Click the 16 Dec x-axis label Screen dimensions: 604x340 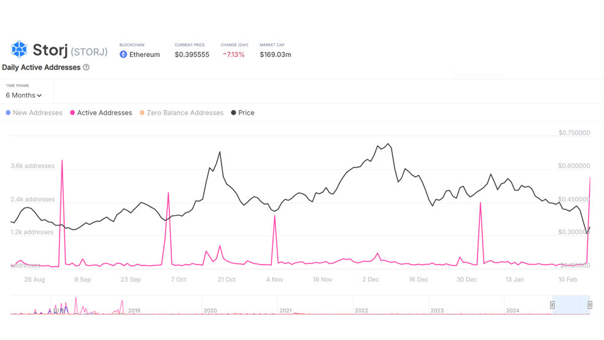[x=419, y=279]
